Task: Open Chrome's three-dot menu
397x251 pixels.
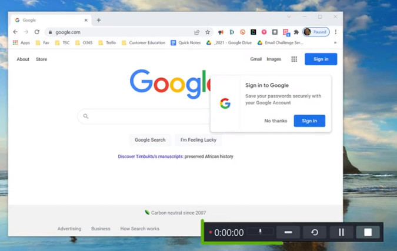Action: pos(336,32)
